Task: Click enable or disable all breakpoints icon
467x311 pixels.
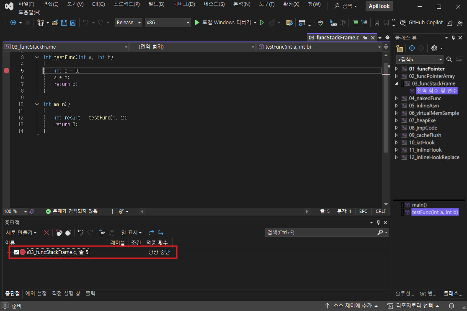Action: coord(68,233)
